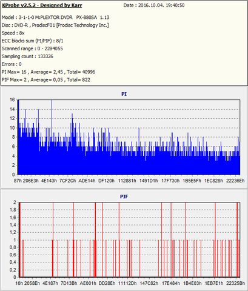This screenshot has height=291, width=248.
Task: Click the KProbe v2.5.2 title heading
Action: 42,5
